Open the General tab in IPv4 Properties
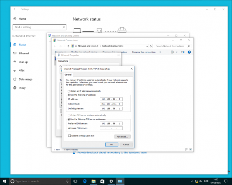Screen dimensions: 232x185 [68, 75]
